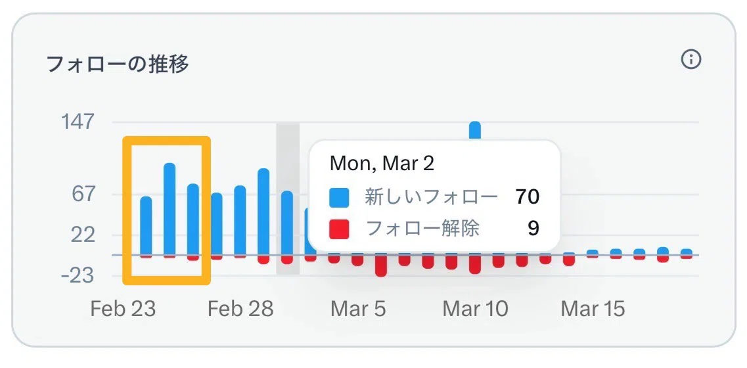Click the 67 y-axis value

[x=85, y=195]
